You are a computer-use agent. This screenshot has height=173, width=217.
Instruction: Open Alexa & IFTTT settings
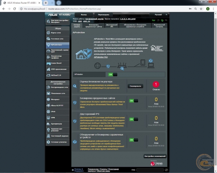point(58,106)
